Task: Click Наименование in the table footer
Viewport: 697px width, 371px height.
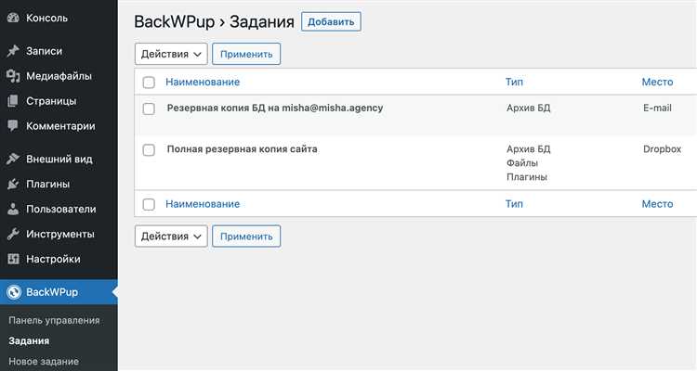Action: pyautogui.click(x=203, y=204)
